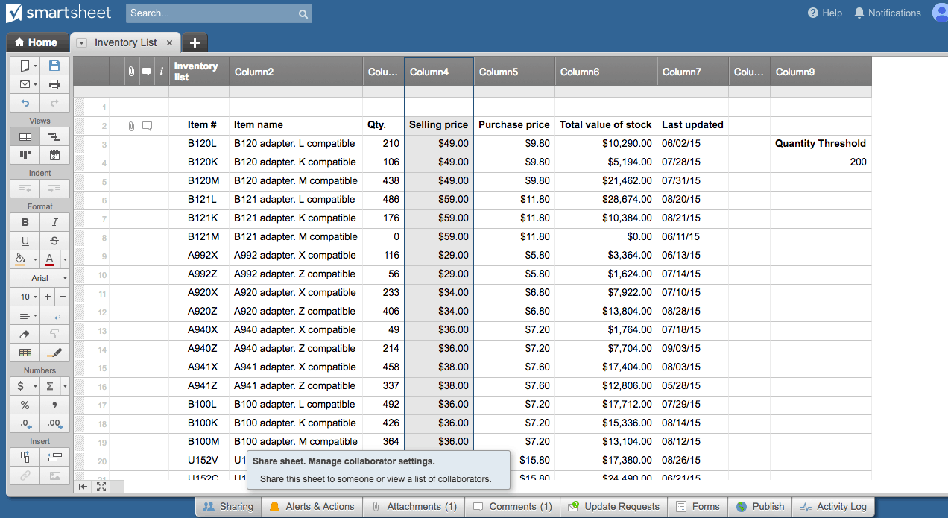Click the Undo arrow
Image resolution: width=948 pixels, height=518 pixels.
coord(25,103)
